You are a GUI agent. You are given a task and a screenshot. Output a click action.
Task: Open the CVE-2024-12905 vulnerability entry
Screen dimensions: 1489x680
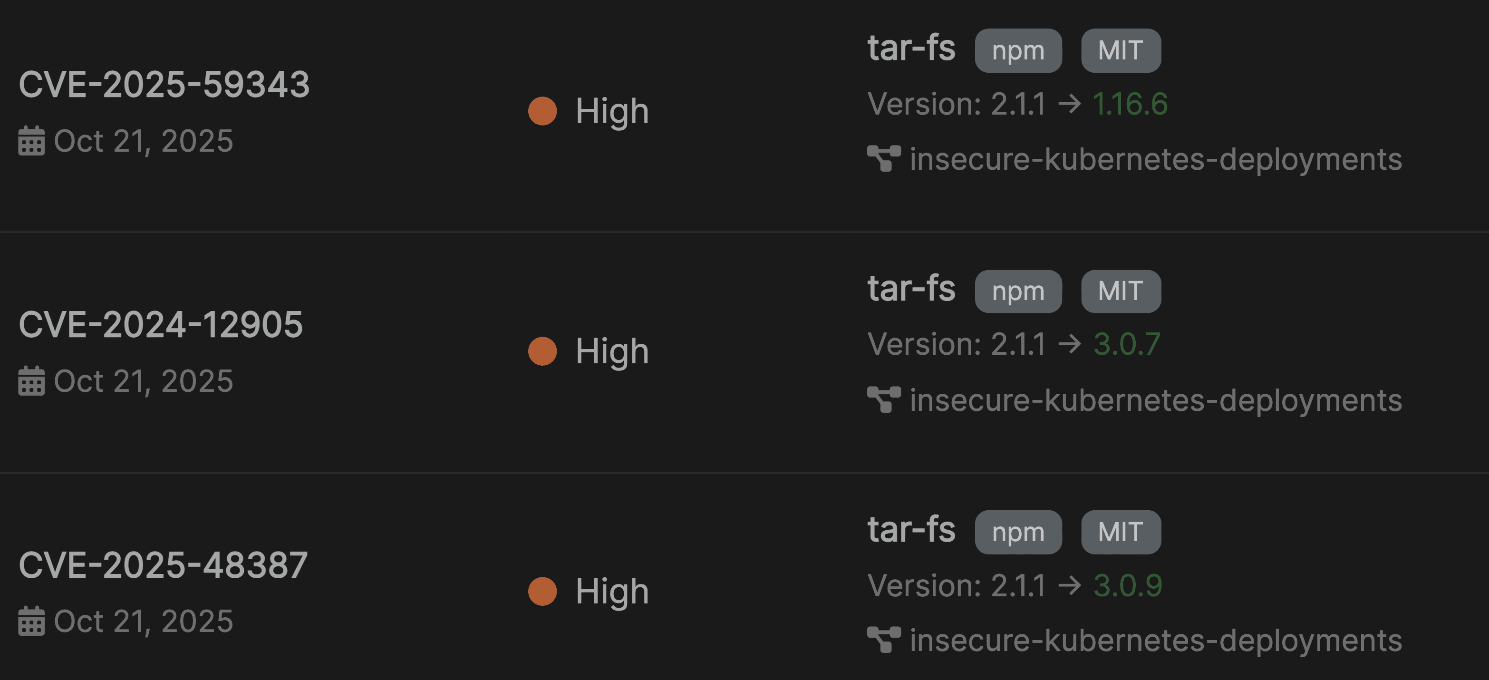pyautogui.click(x=161, y=324)
